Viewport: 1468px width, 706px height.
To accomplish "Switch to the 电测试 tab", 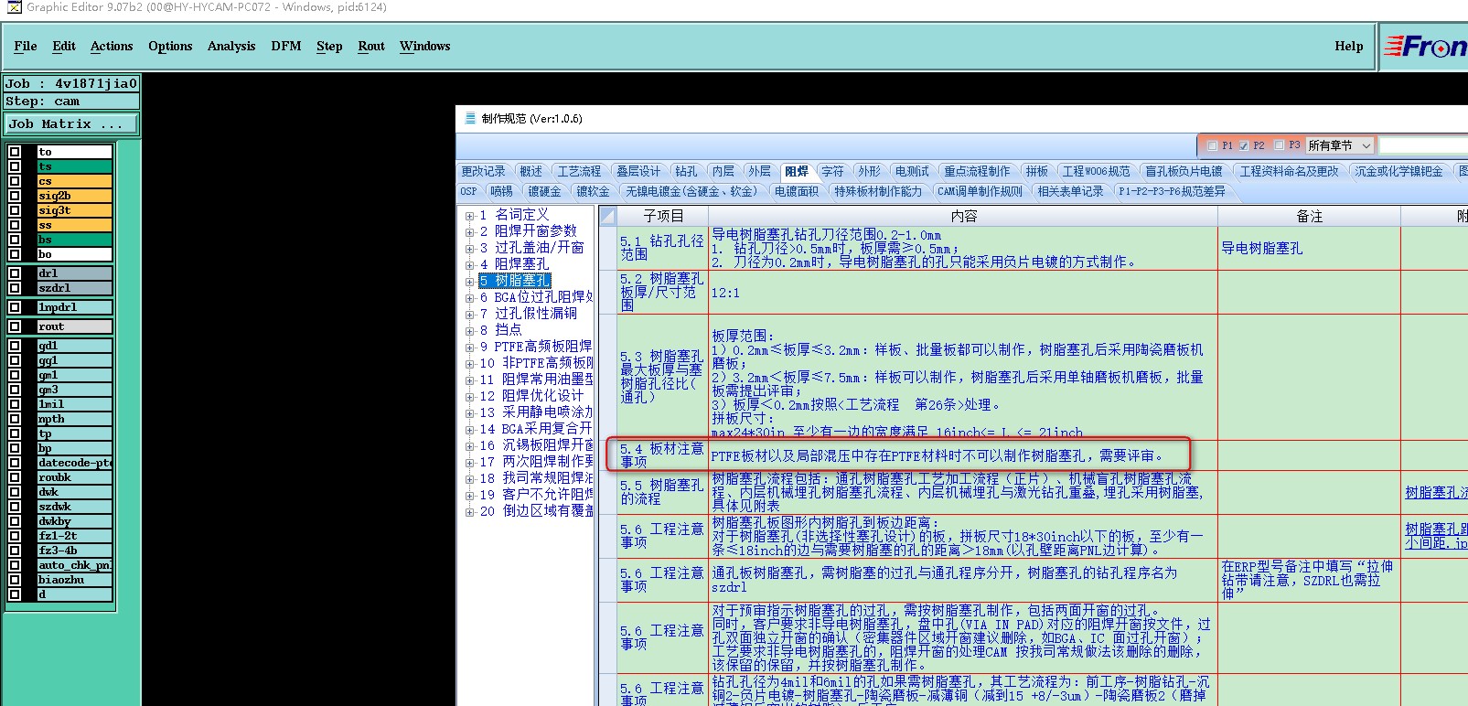I will tap(912, 171).
